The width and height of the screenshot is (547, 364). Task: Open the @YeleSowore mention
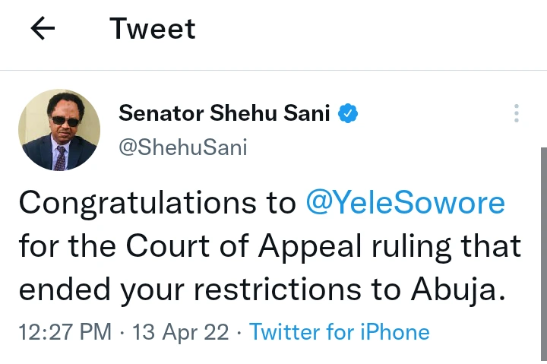(405, 203)
